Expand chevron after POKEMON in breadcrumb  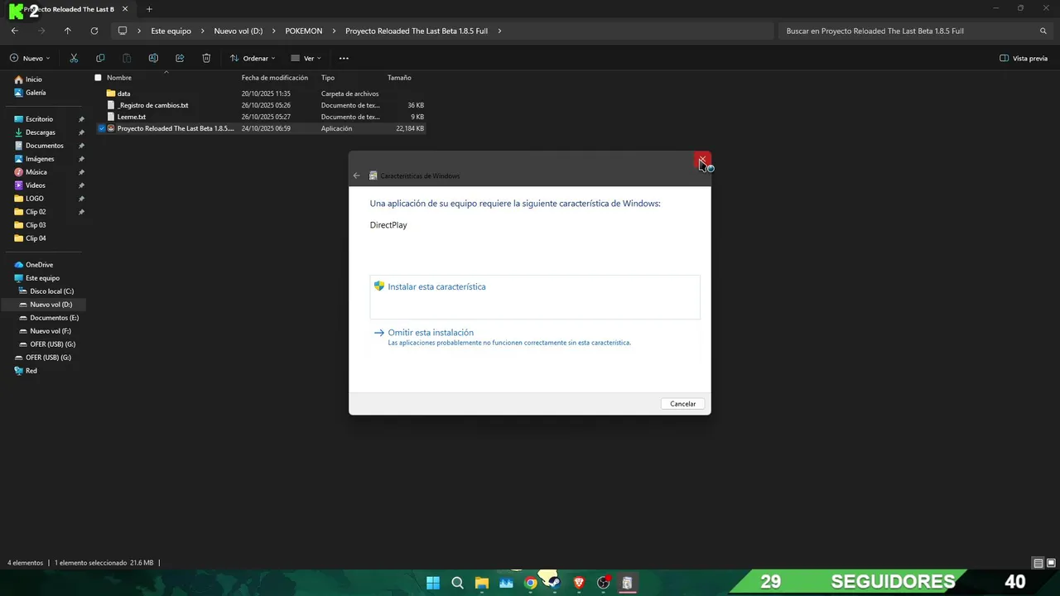pyautogui.click(x=334, y=31)
